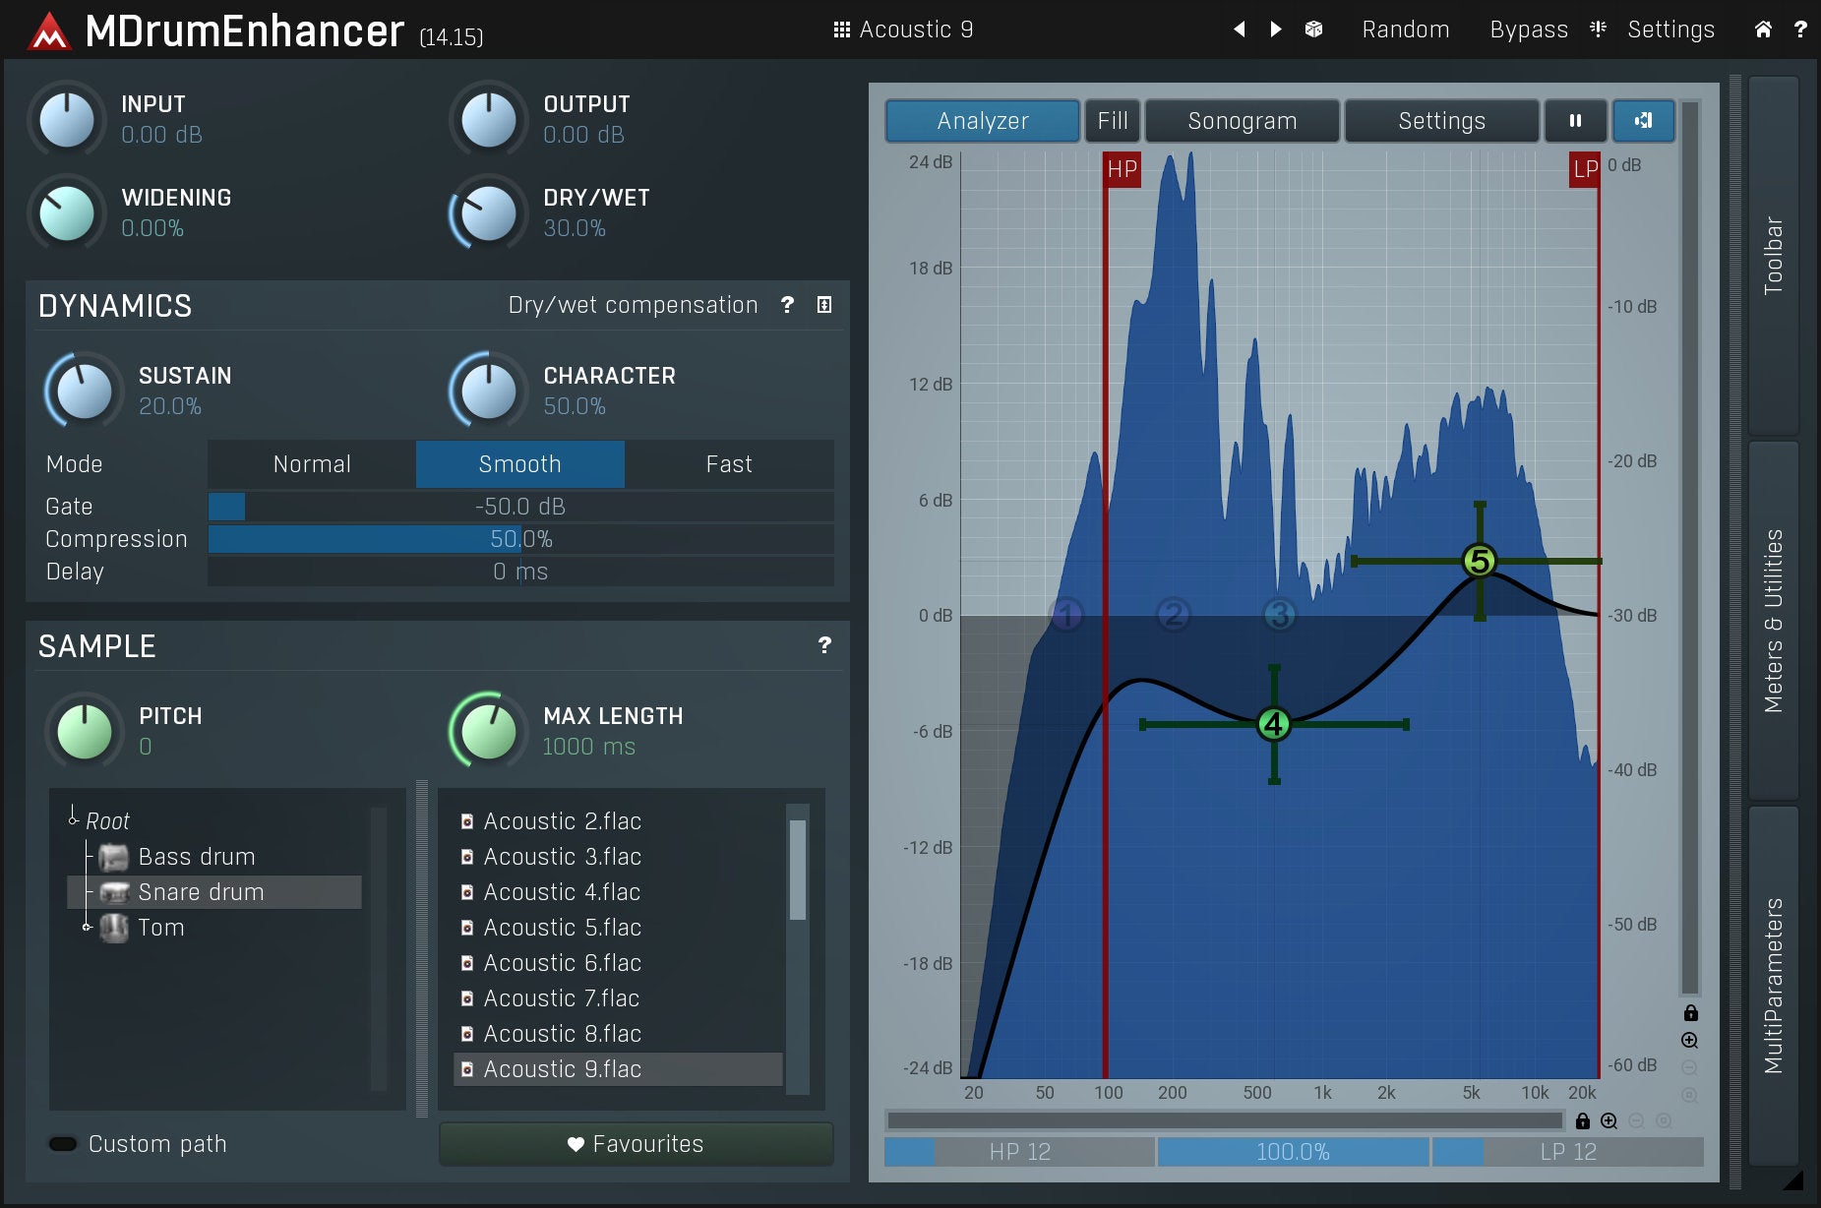This screenshot has width=1821, height=1208.
Task: Click the random preset dice icon
Action: (1313, 30)
